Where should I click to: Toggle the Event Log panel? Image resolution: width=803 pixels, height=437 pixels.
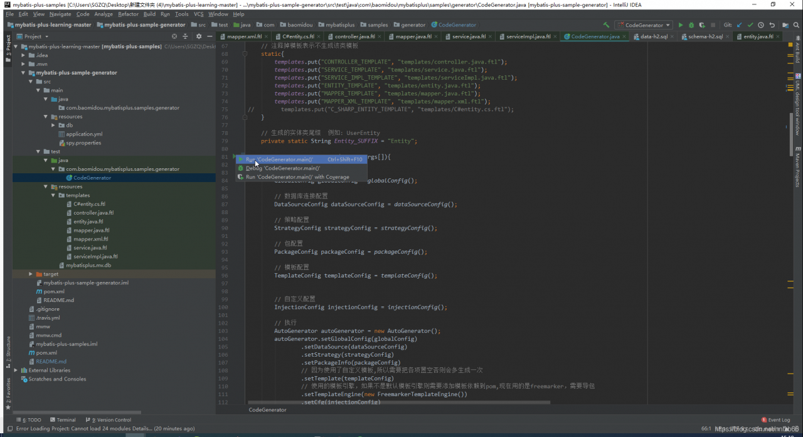[776, 420]
